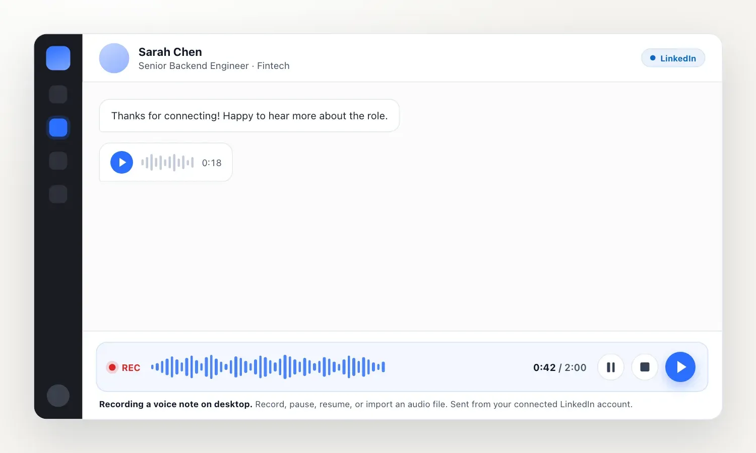Open the round profile avatar in sidebar
The image size is (756, 453).
pos(58,396)
